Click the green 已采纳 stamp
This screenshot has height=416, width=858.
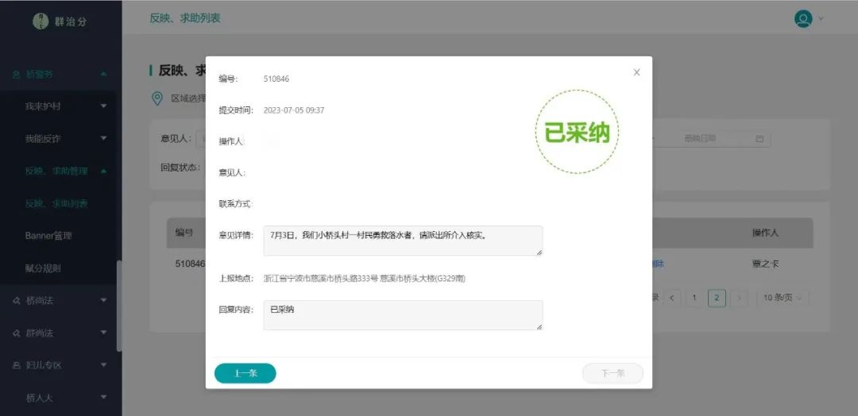click(x=577, y=133)
